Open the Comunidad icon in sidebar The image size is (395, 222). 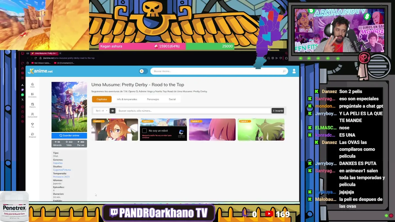coord(32,115)
